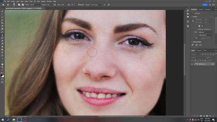Screen dimensions: 217x122
Task: Click the background color swatch
Action: click(3, 76)
